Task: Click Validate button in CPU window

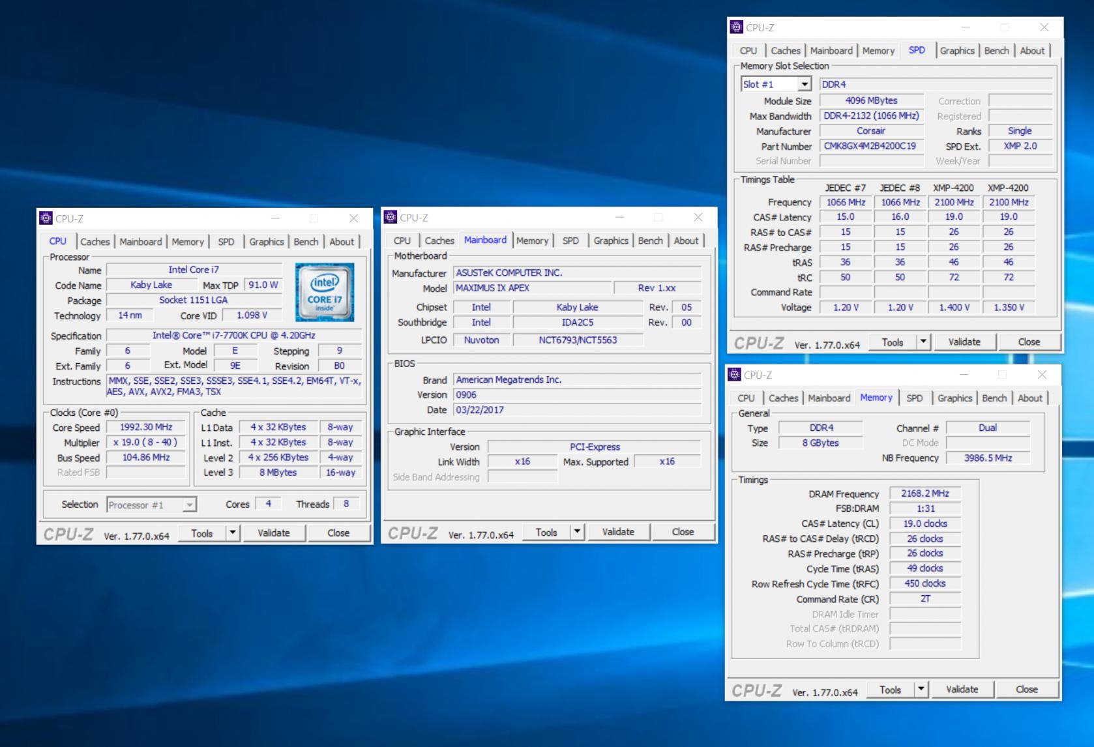Action: coord(274,533)
